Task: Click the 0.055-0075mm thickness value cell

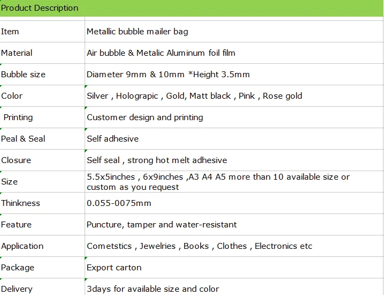Action: [119, 203]
